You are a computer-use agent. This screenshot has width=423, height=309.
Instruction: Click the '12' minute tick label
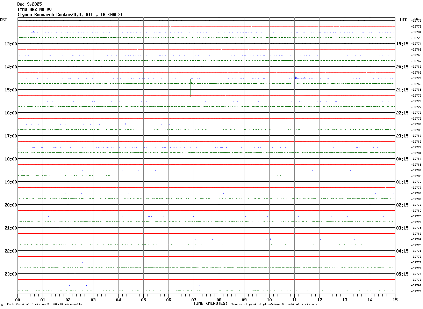pyautogui.click(x=320, y=300)
